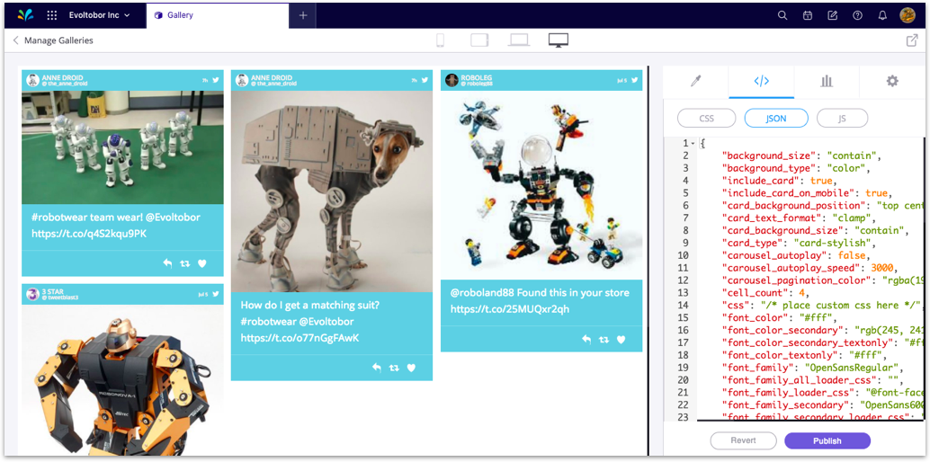The height and width of the screenshot is (462, 930).
Task: Open the calendar icon in top bar
Action: tap(807, 15)
